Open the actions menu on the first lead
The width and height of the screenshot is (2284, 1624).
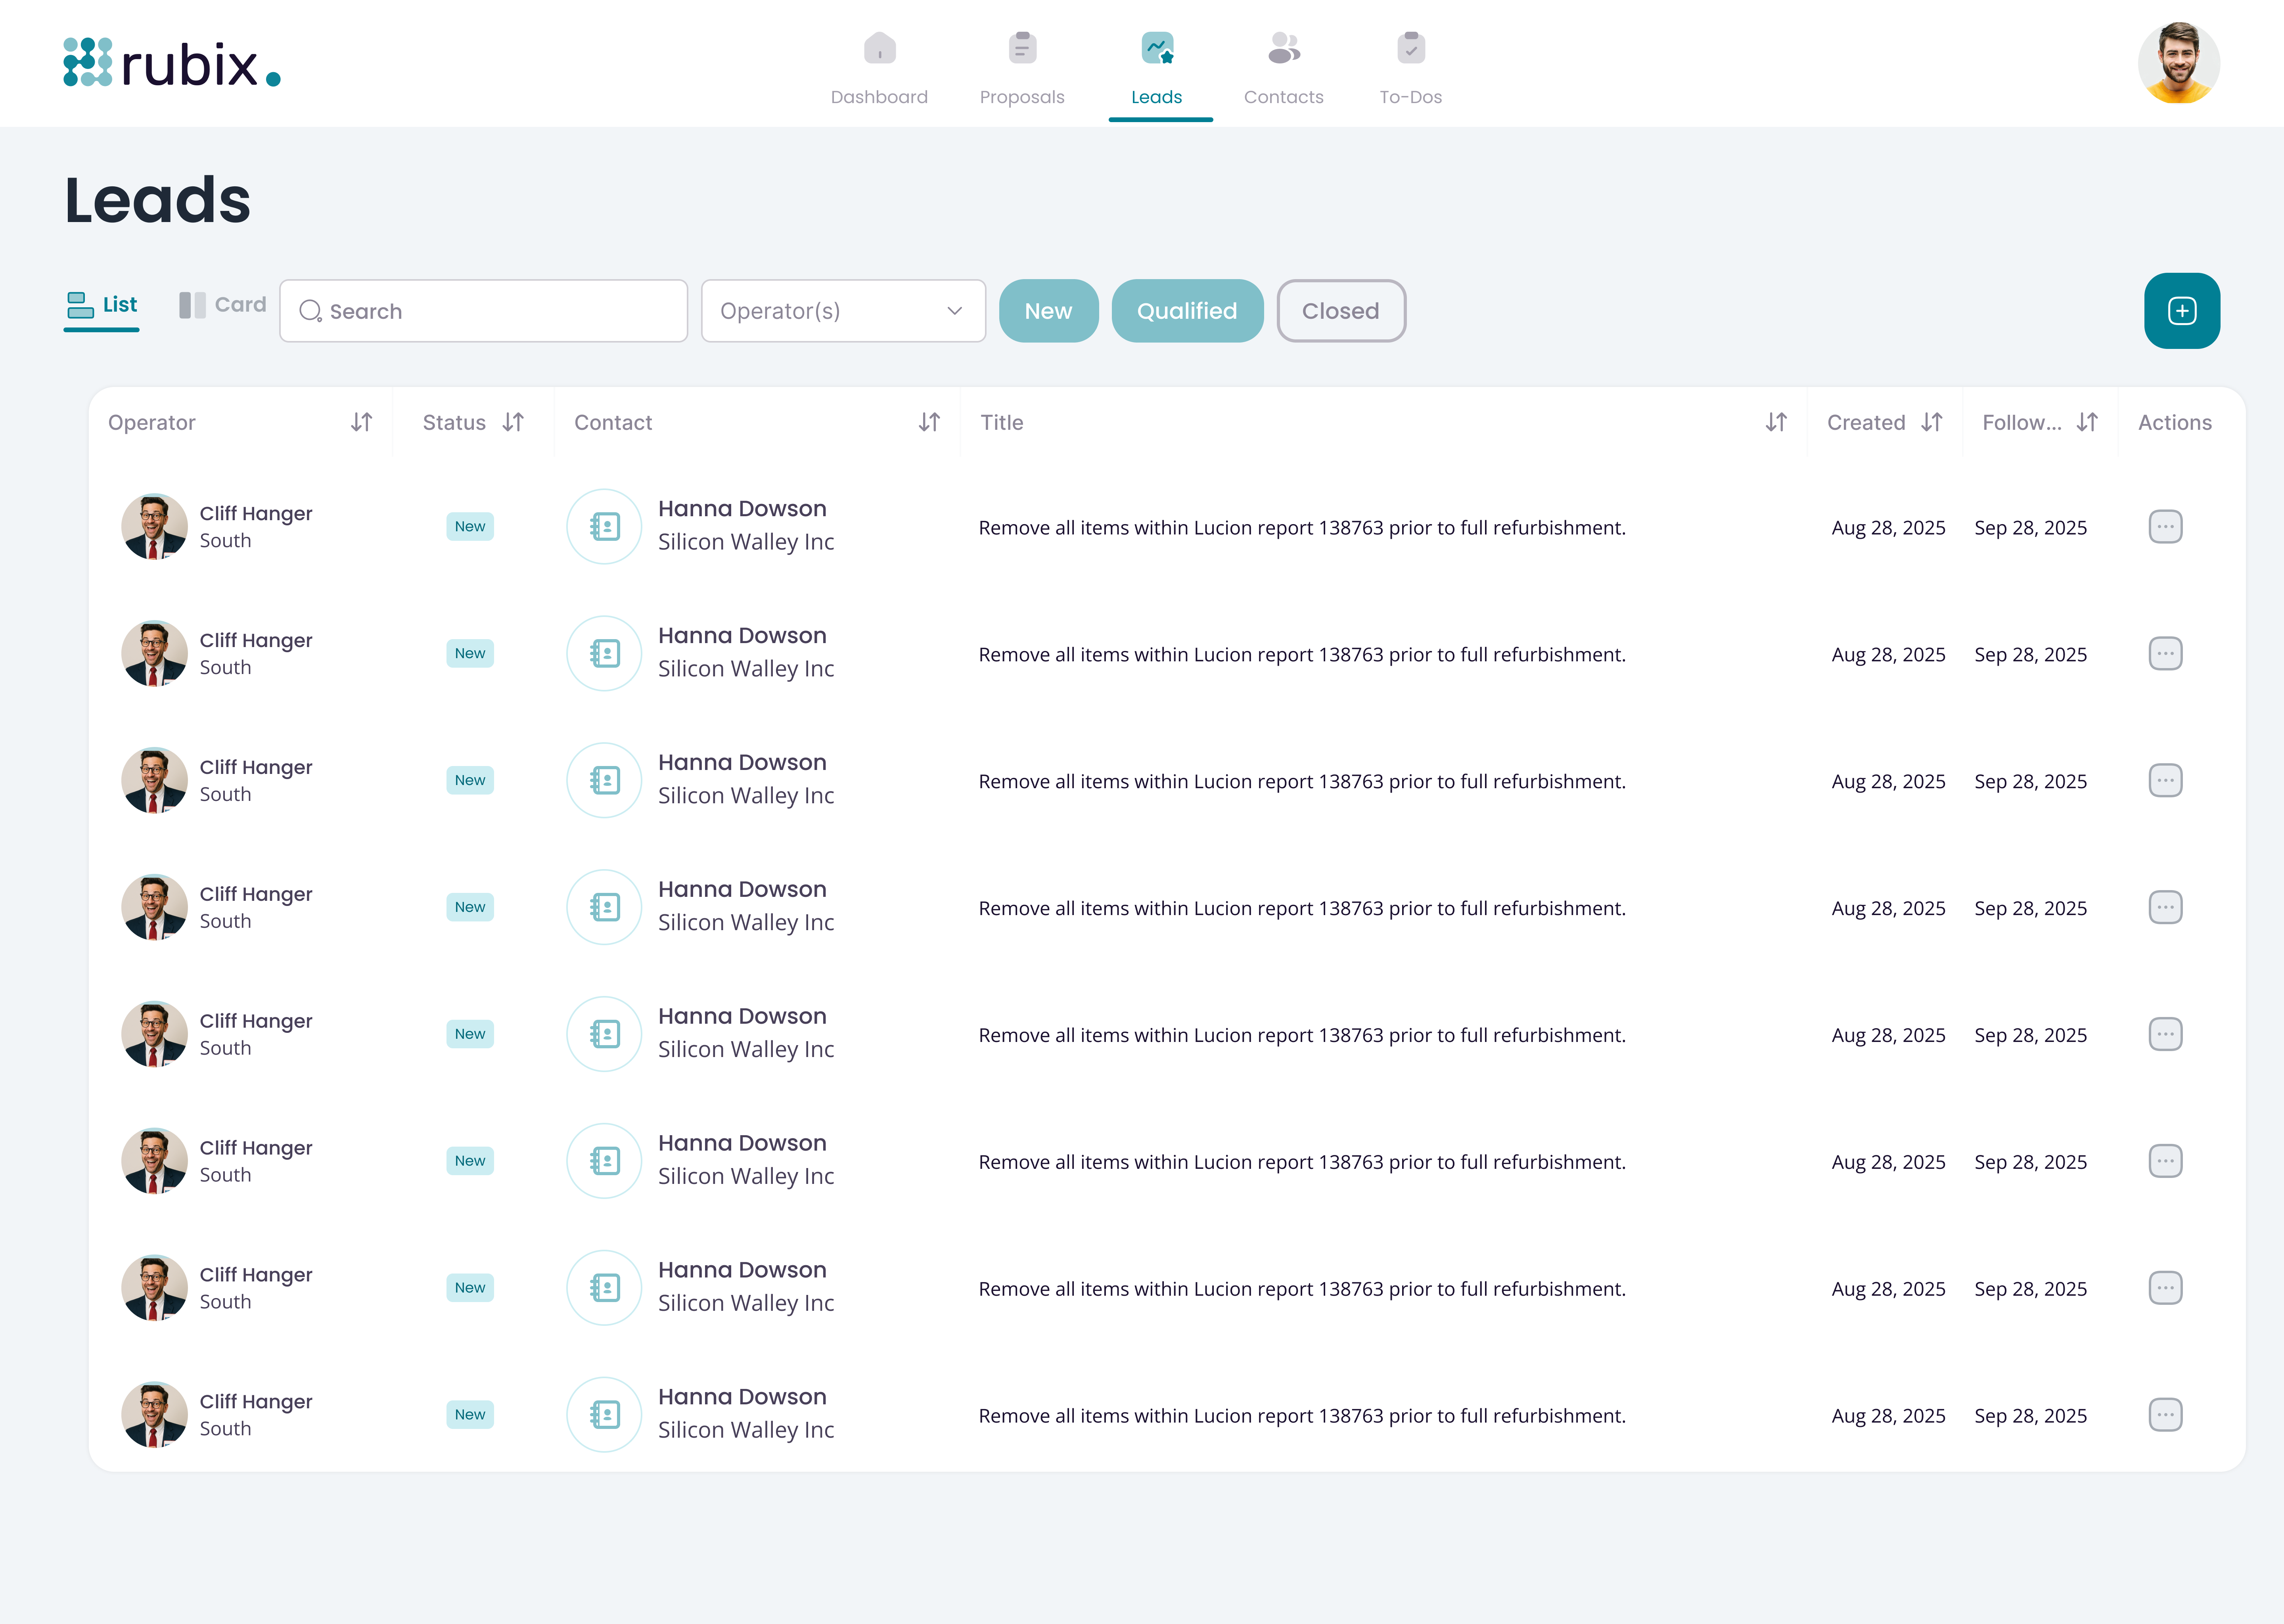pyautogui.click(x=2165, y=526)
